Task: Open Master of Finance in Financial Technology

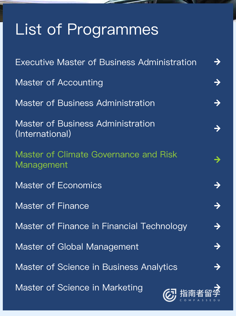Action: click(101, 226)
